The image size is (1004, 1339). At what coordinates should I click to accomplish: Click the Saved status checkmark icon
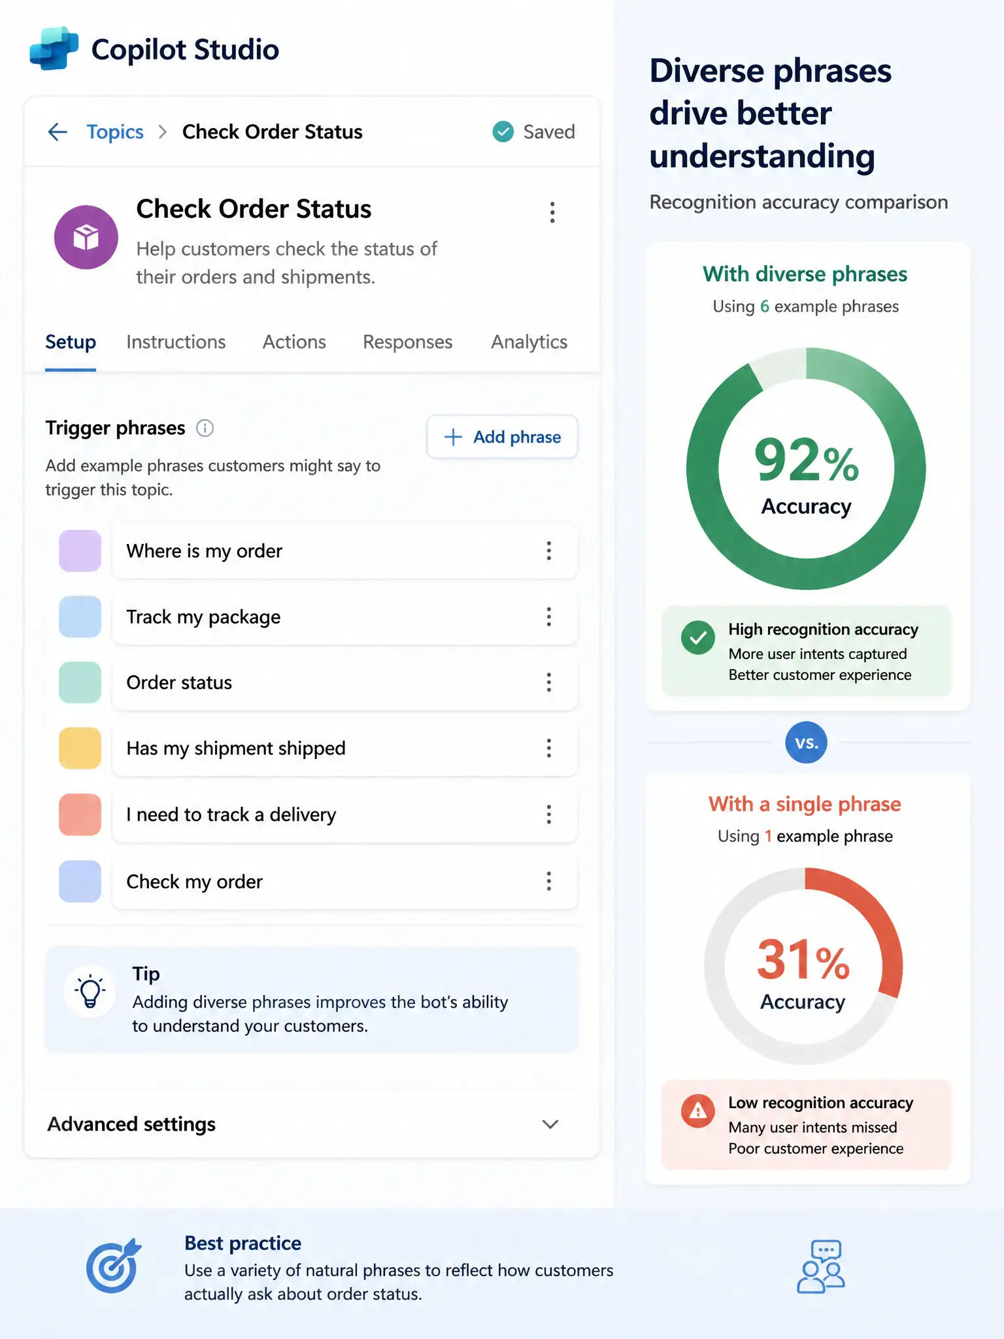tap(503, 132)
